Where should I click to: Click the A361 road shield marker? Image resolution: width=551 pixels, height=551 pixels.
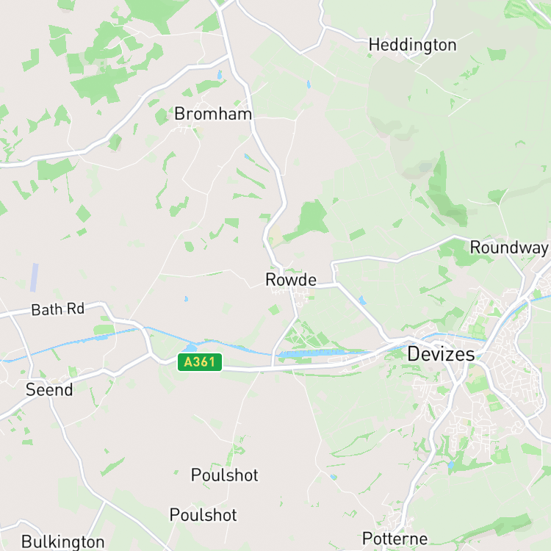point(200,362)
